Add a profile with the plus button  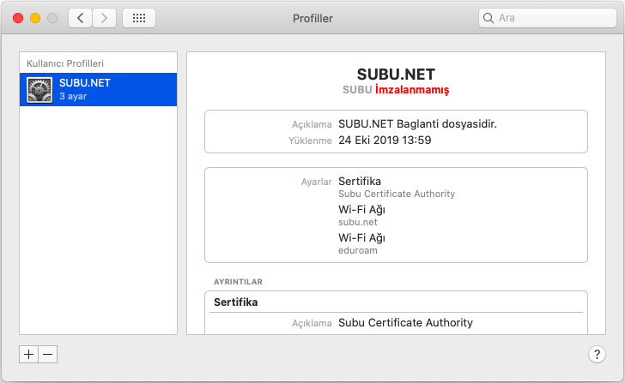[x=28, y=355]
